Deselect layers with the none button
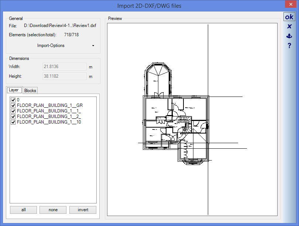This screenshot has height=226, width=299. pos(53,210)
